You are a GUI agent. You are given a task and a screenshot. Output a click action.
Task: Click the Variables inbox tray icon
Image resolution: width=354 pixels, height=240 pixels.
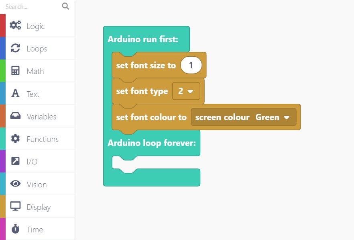(15, 116)
